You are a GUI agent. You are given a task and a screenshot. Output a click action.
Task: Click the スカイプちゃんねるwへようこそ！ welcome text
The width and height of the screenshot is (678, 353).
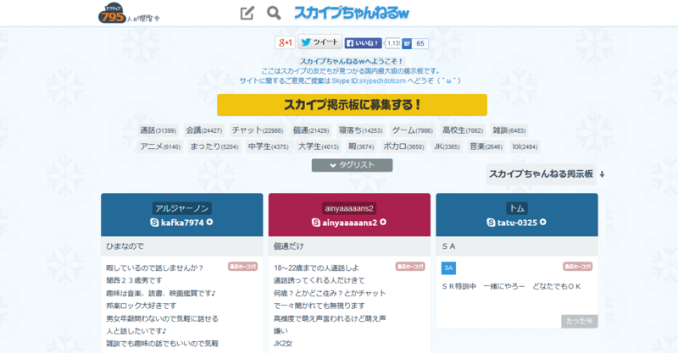[352, 61]
